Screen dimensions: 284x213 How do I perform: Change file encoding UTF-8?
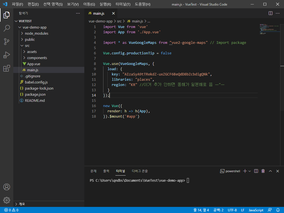click(232, 210)
